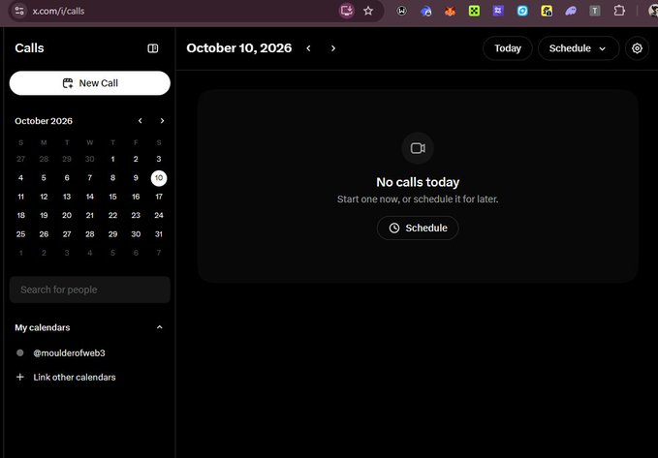Select October 13 in the mini calendar
The height and width of the screenshot is (458, 658).
(x=67, y=197)
